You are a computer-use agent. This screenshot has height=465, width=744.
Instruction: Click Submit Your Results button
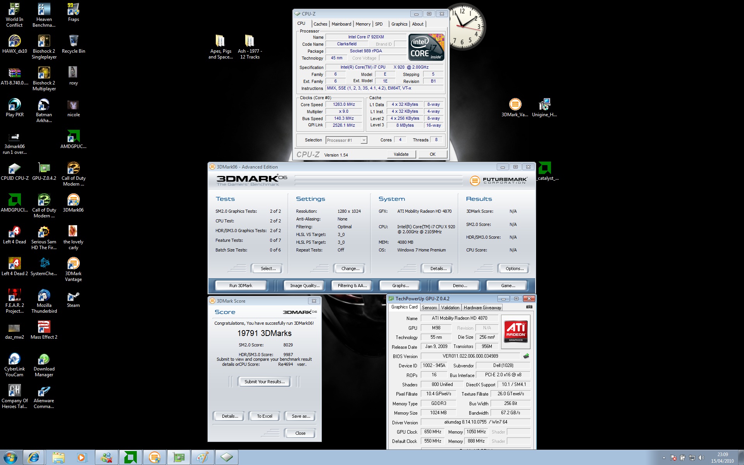tap(264, 382)
